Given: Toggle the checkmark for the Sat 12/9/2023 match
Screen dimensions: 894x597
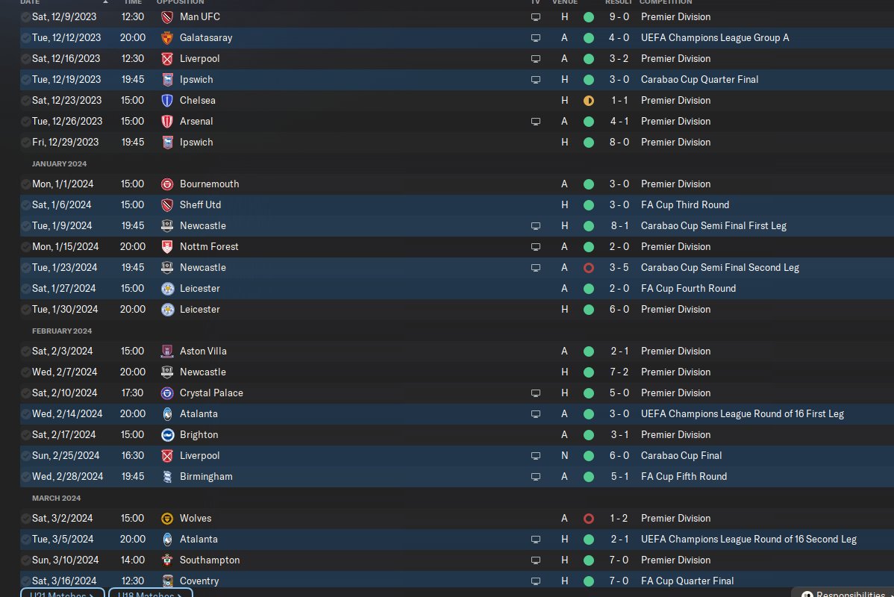Looking at the screenshot, I should pos(26,16).
